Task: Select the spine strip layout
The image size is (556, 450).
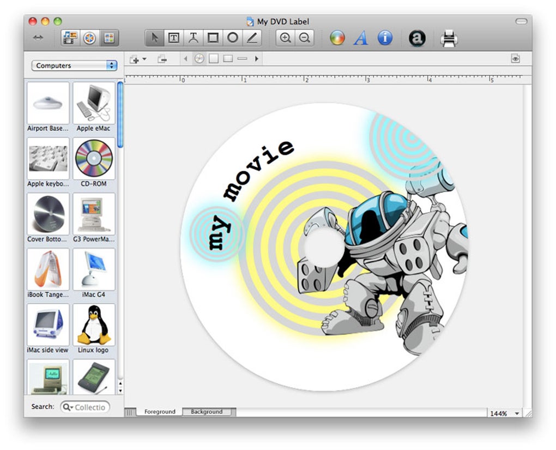Action: pyautogui.click(x=242, y=58)
